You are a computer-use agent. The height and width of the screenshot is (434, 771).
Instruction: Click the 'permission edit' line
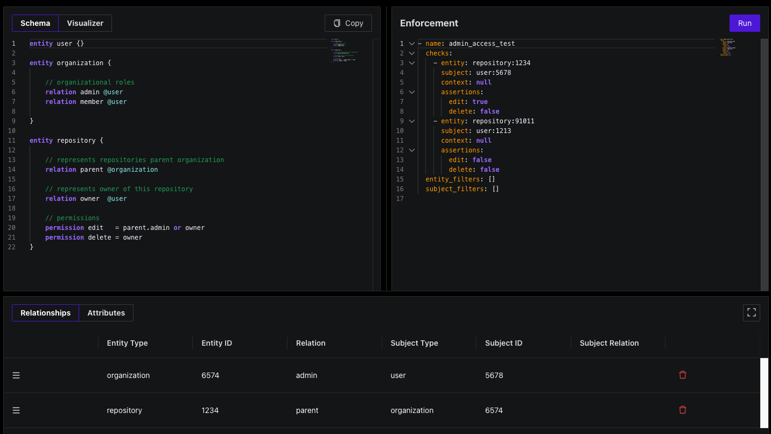pos(125,228)
